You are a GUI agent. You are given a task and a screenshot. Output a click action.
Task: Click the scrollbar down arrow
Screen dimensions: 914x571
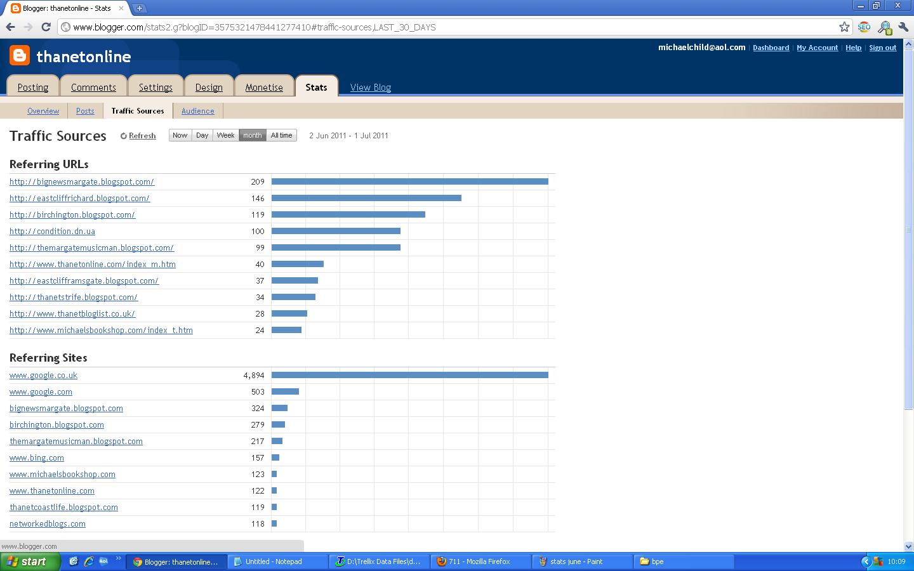pyautogui.click(x=908, y=546)
